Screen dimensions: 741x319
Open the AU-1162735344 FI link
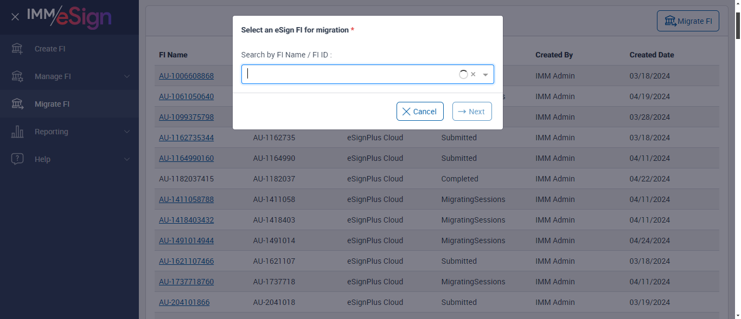pyautogui.click(x=186, y=138)
